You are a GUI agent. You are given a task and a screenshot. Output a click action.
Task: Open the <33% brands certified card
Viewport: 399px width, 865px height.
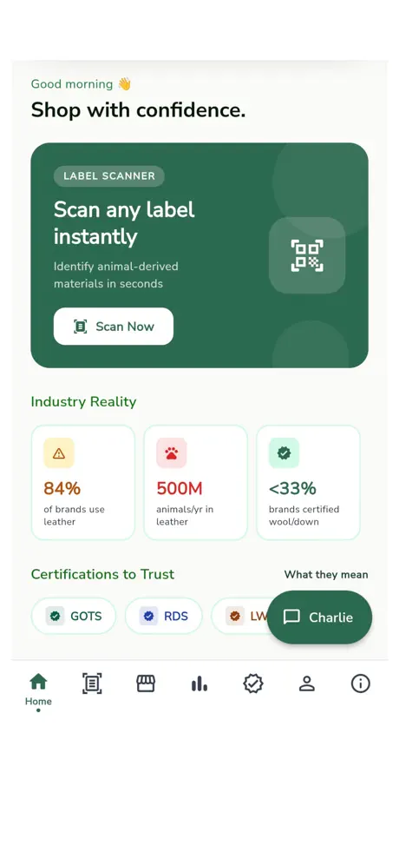tap(308, 482)
